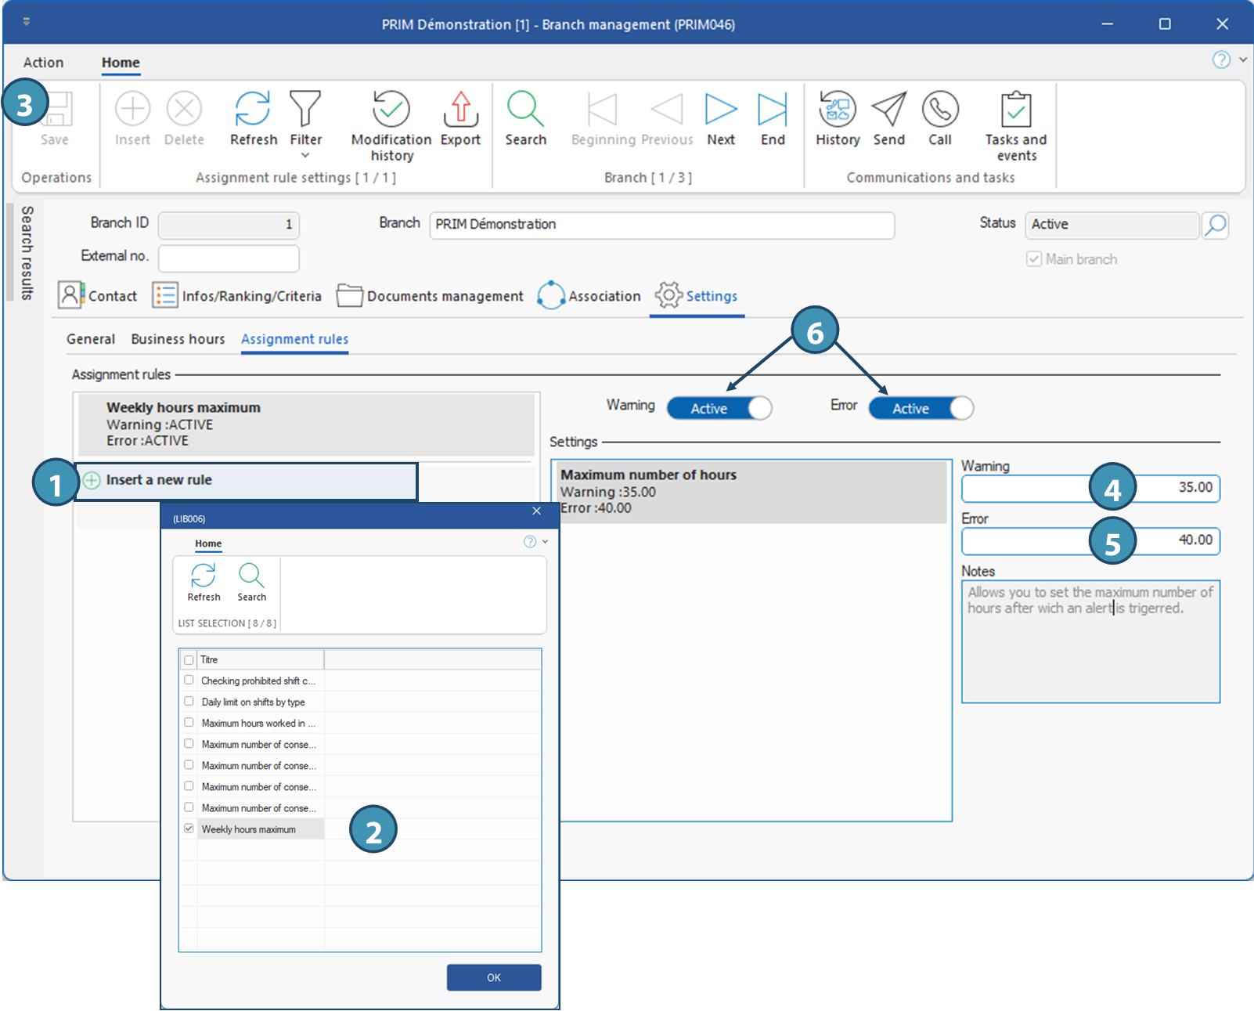Click the Export icon
The image size is (1254, 1011).
(460, 110)
